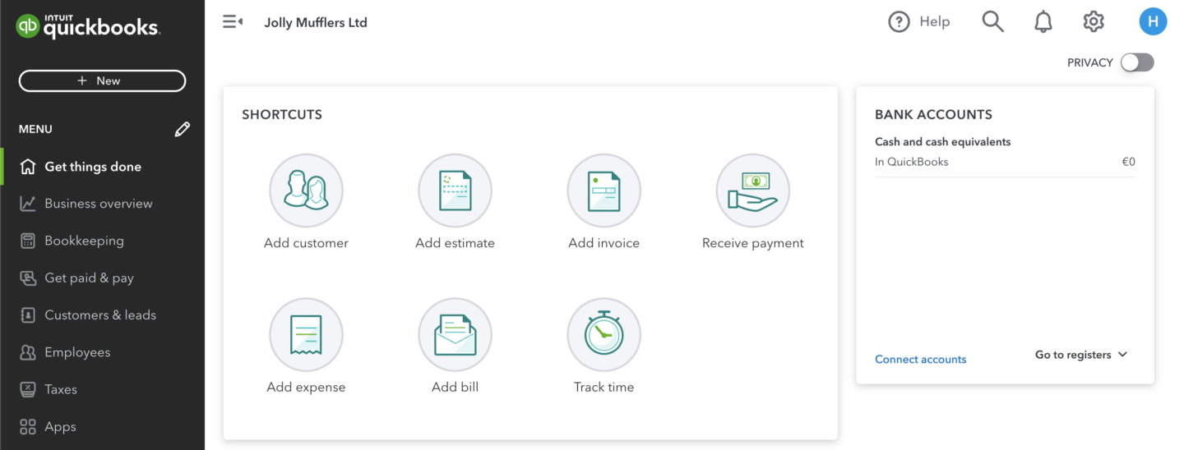The image size is (1184, 450).
Task: Click the Add invoice label
Action: [604, 243]
